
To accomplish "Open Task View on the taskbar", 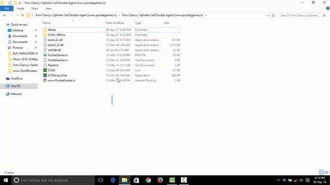I will (101, 180).
